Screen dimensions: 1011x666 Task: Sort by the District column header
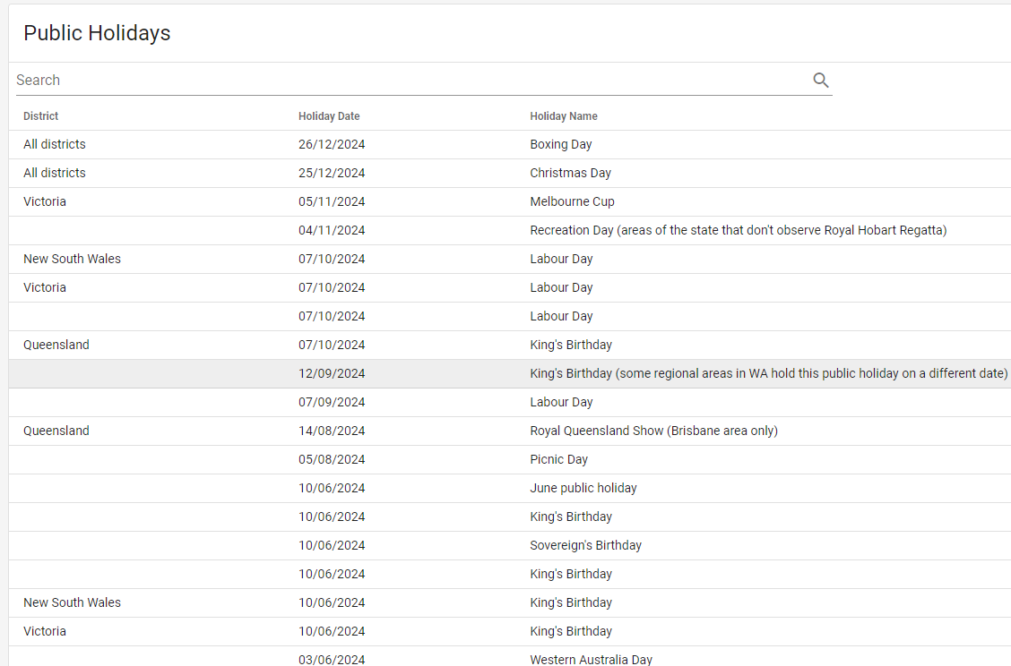point(41,116)
